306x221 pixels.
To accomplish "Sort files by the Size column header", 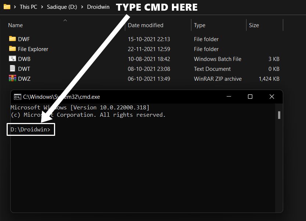I will (x=253, y=25).
